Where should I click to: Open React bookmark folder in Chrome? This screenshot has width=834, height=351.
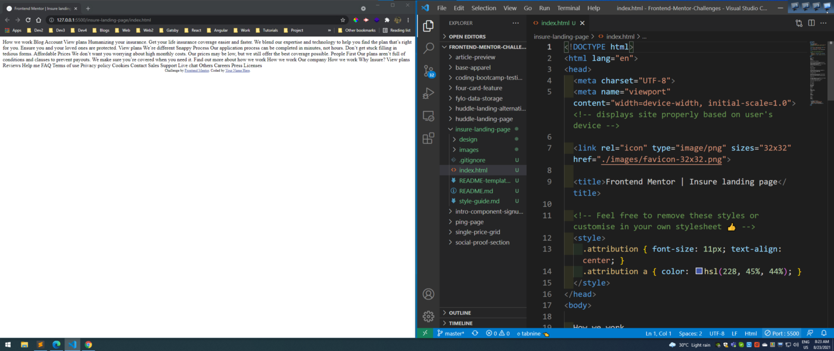click(x=192, y=30)
